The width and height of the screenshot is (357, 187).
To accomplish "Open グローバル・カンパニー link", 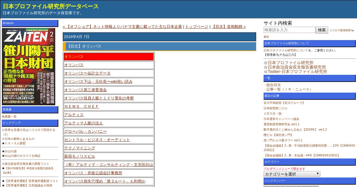I will pos(85,131).
